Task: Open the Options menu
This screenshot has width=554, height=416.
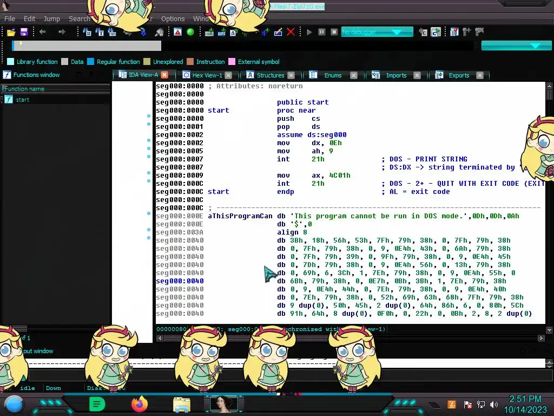Action: (173, 19)
